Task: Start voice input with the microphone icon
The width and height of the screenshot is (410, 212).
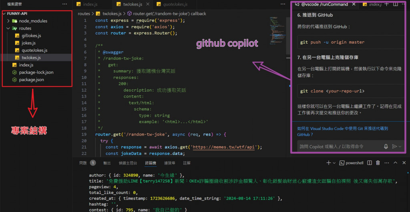Action: (x=386, y=146)
